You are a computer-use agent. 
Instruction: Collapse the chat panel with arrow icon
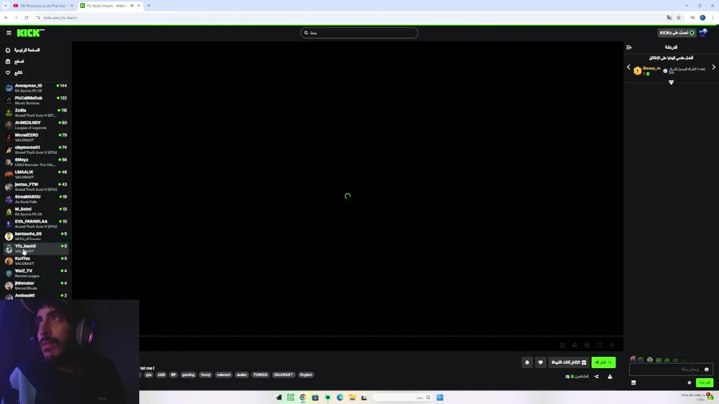629,47
